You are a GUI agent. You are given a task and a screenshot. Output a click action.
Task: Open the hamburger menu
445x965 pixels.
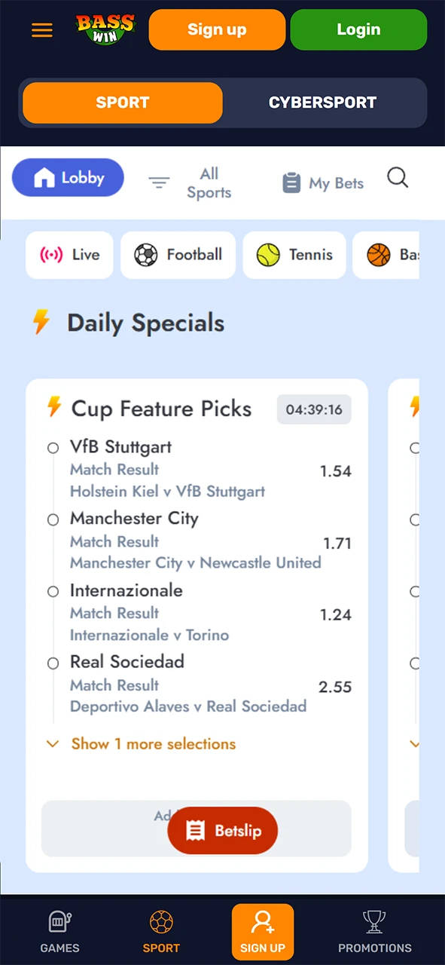[x=41, y=29]
